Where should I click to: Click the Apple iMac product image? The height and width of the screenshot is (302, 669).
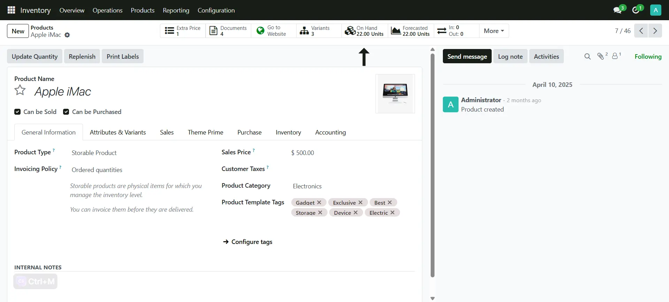395,93
